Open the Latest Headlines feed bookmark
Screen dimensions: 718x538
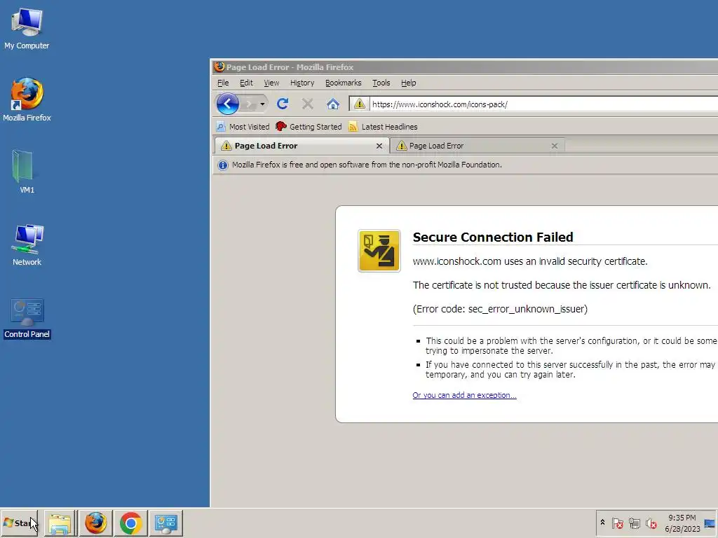click(383, 127)
